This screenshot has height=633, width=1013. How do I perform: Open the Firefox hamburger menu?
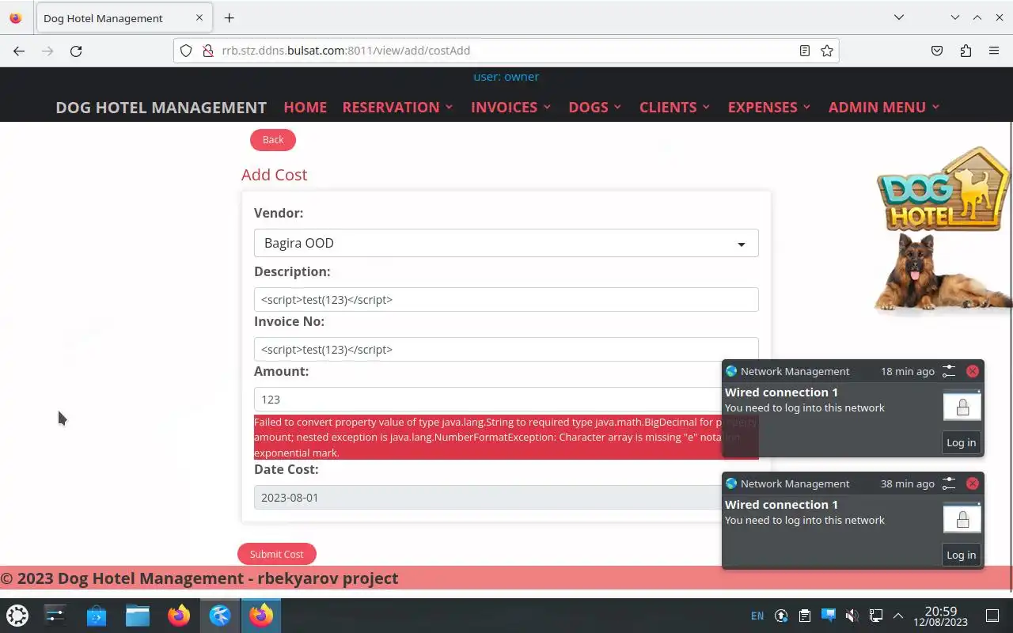pyautogui.click(x=994, y=51)
